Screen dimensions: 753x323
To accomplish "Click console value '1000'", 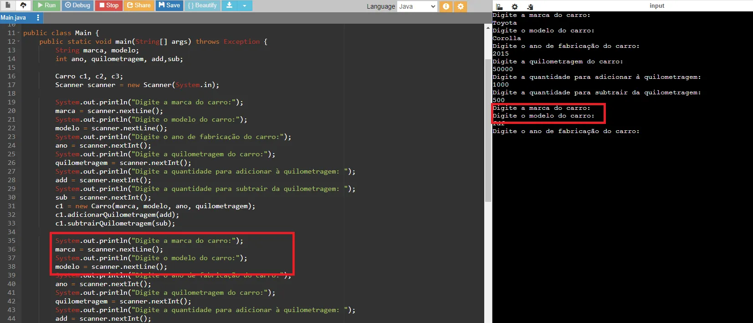I will coord(501,85).
